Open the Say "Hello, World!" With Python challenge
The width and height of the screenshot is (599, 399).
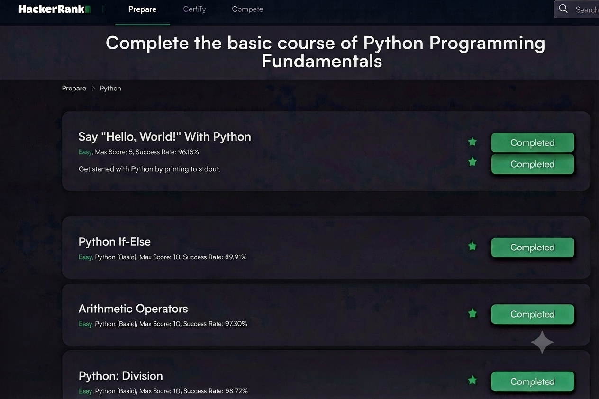pos(164,137)
